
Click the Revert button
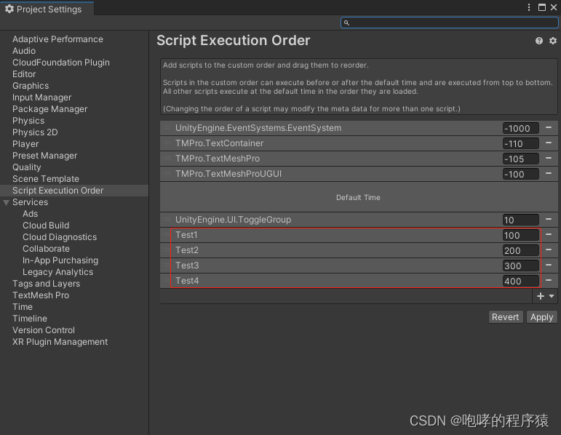click(505, 317)
